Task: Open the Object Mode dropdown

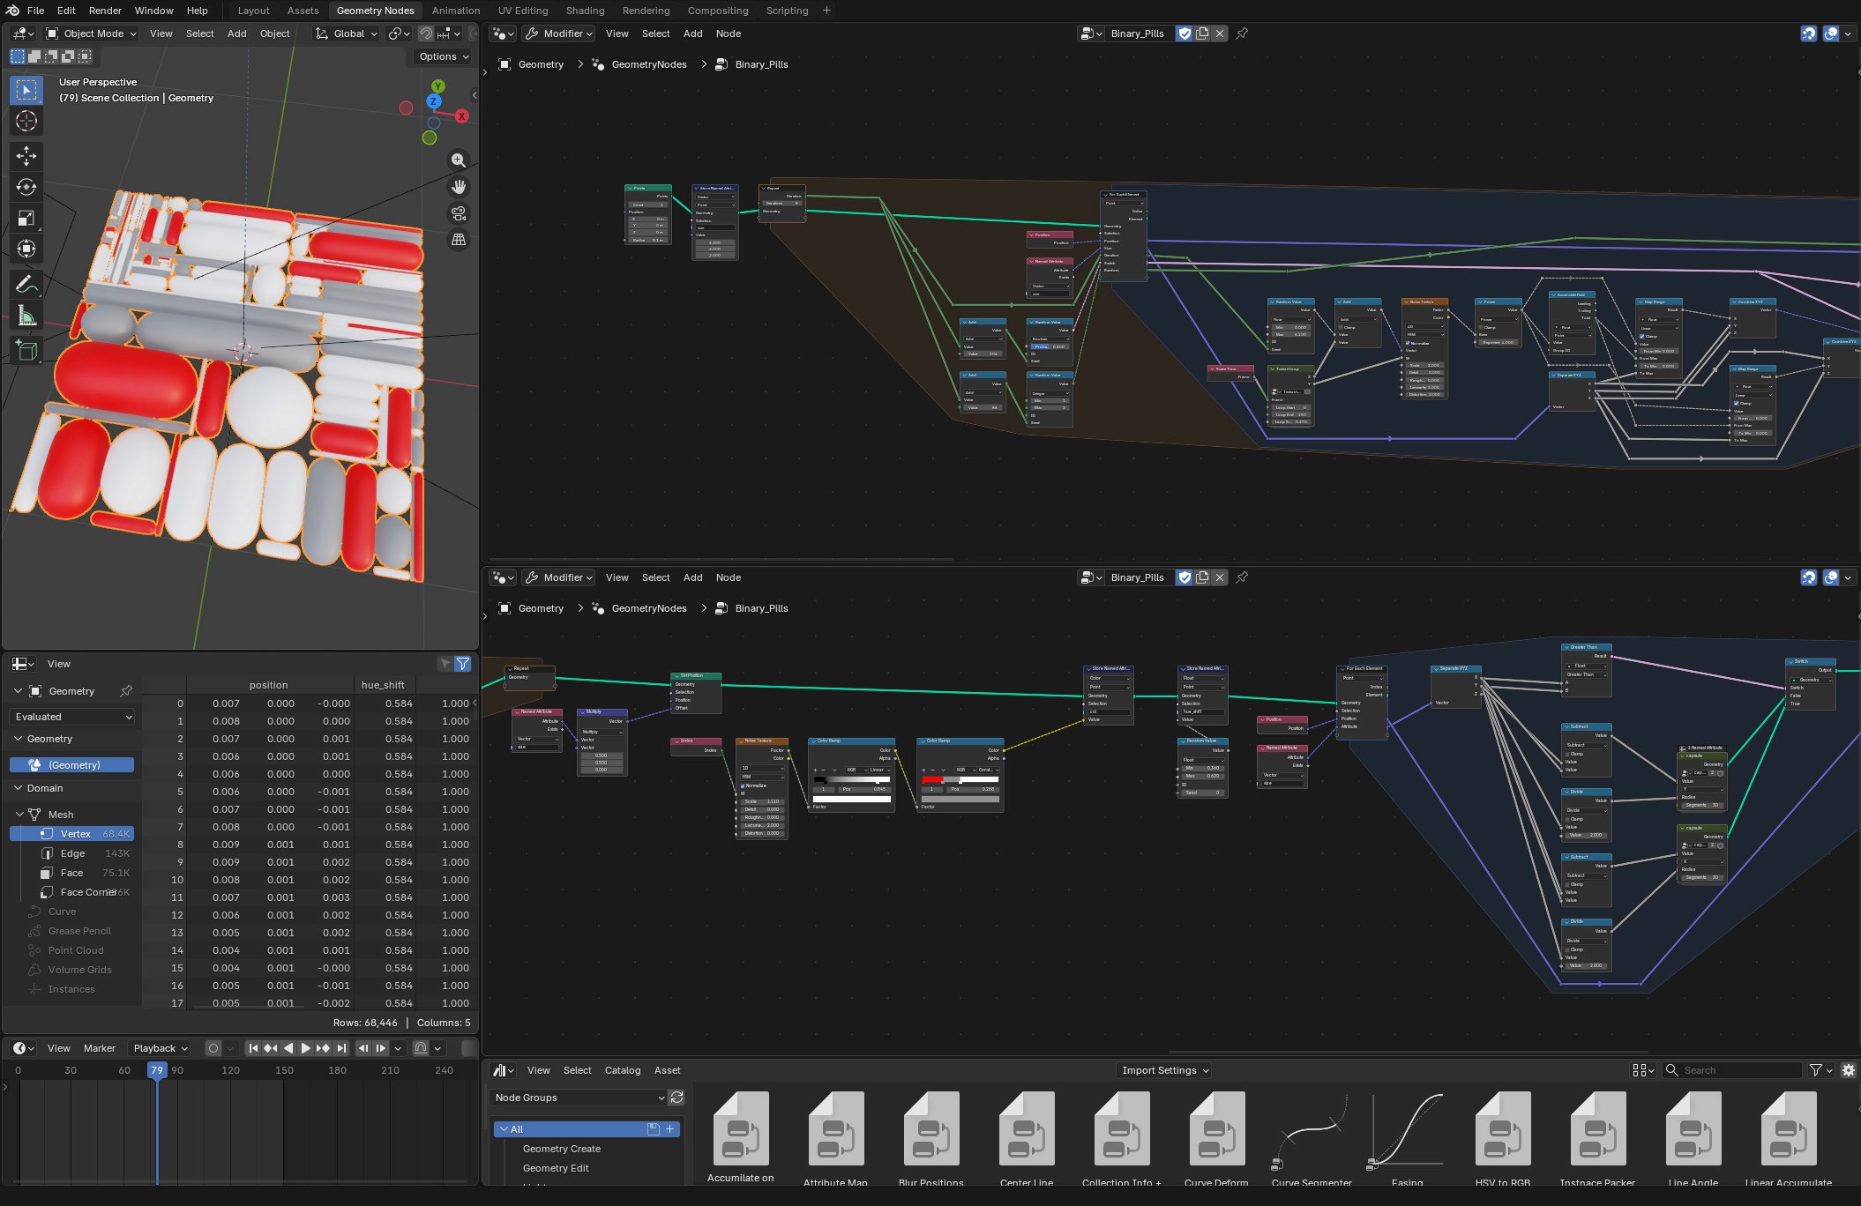Action: click(x=92, y=33)
